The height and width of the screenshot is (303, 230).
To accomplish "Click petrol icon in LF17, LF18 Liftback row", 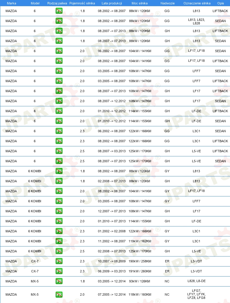I will (x=59, y=61).
